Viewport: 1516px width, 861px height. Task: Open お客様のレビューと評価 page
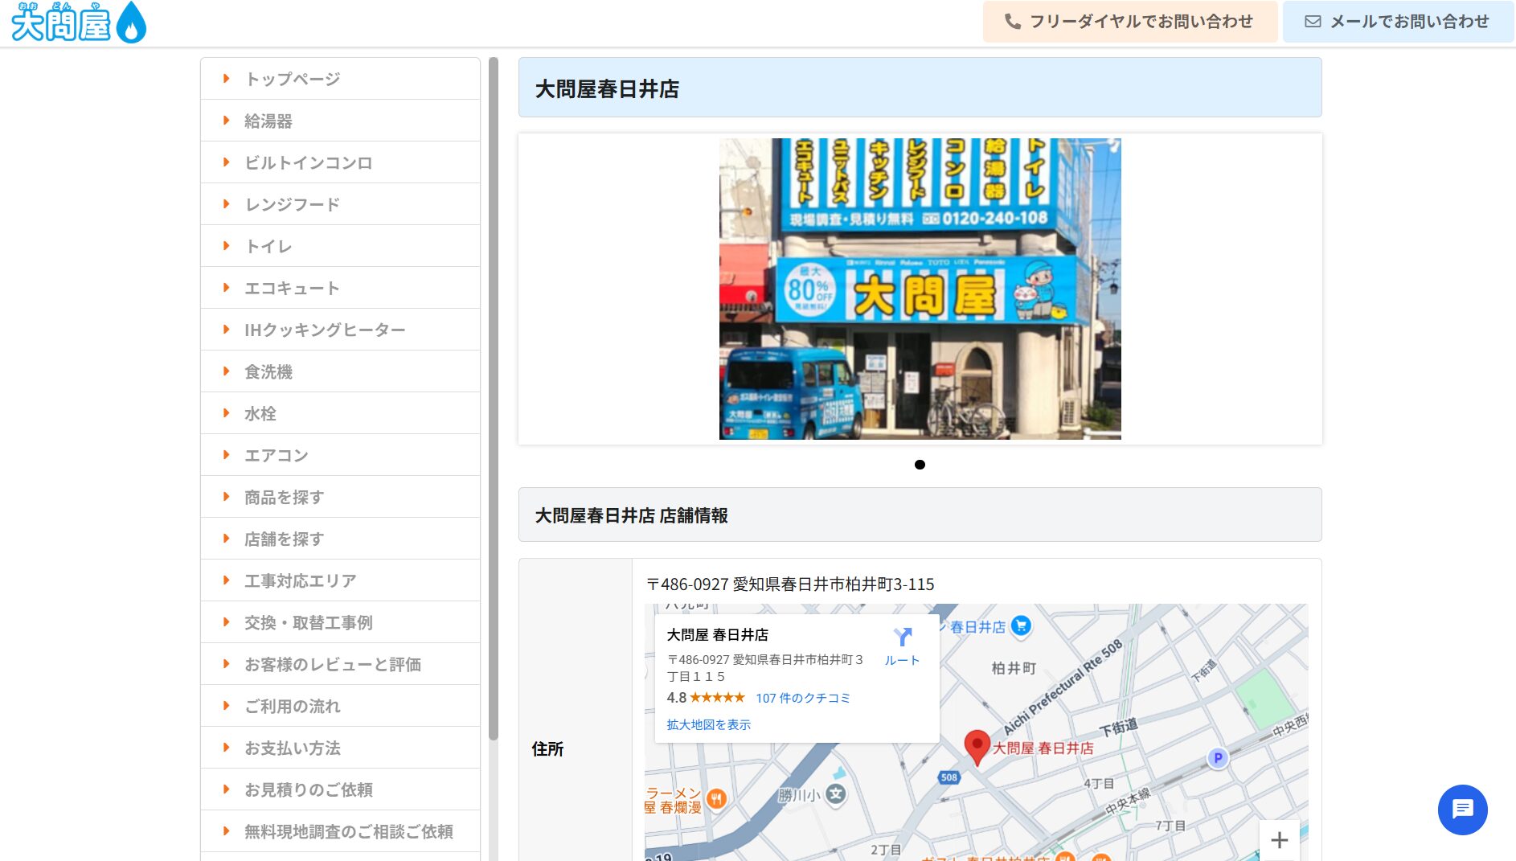[340, 664]
